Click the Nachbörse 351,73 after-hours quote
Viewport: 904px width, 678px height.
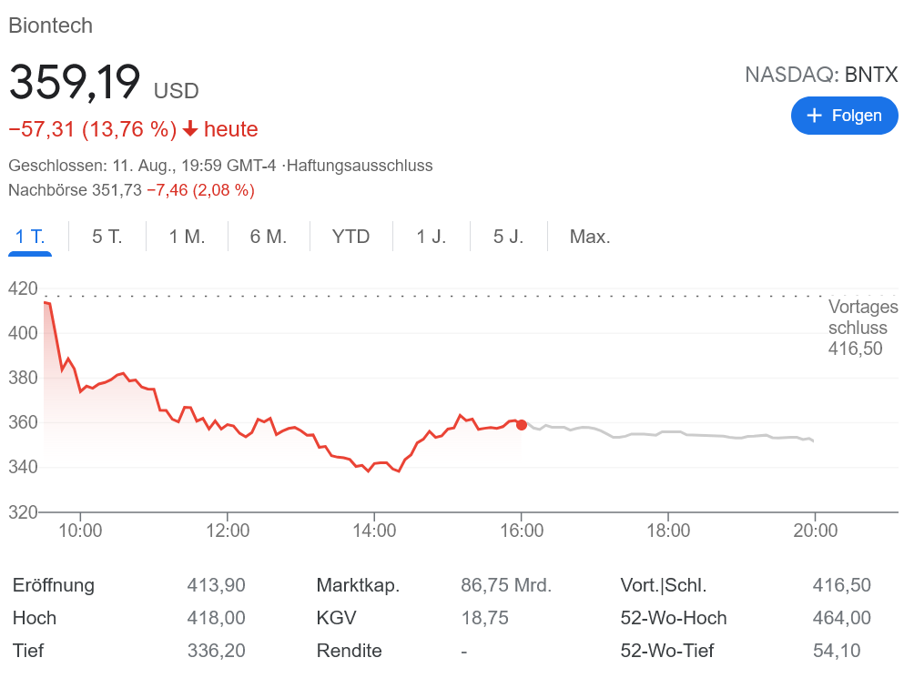click(x=75, y=190)
